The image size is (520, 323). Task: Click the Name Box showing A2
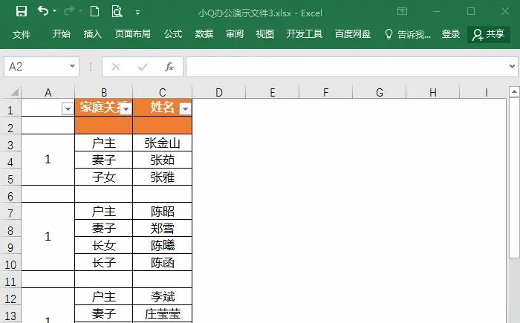[36, 67]
